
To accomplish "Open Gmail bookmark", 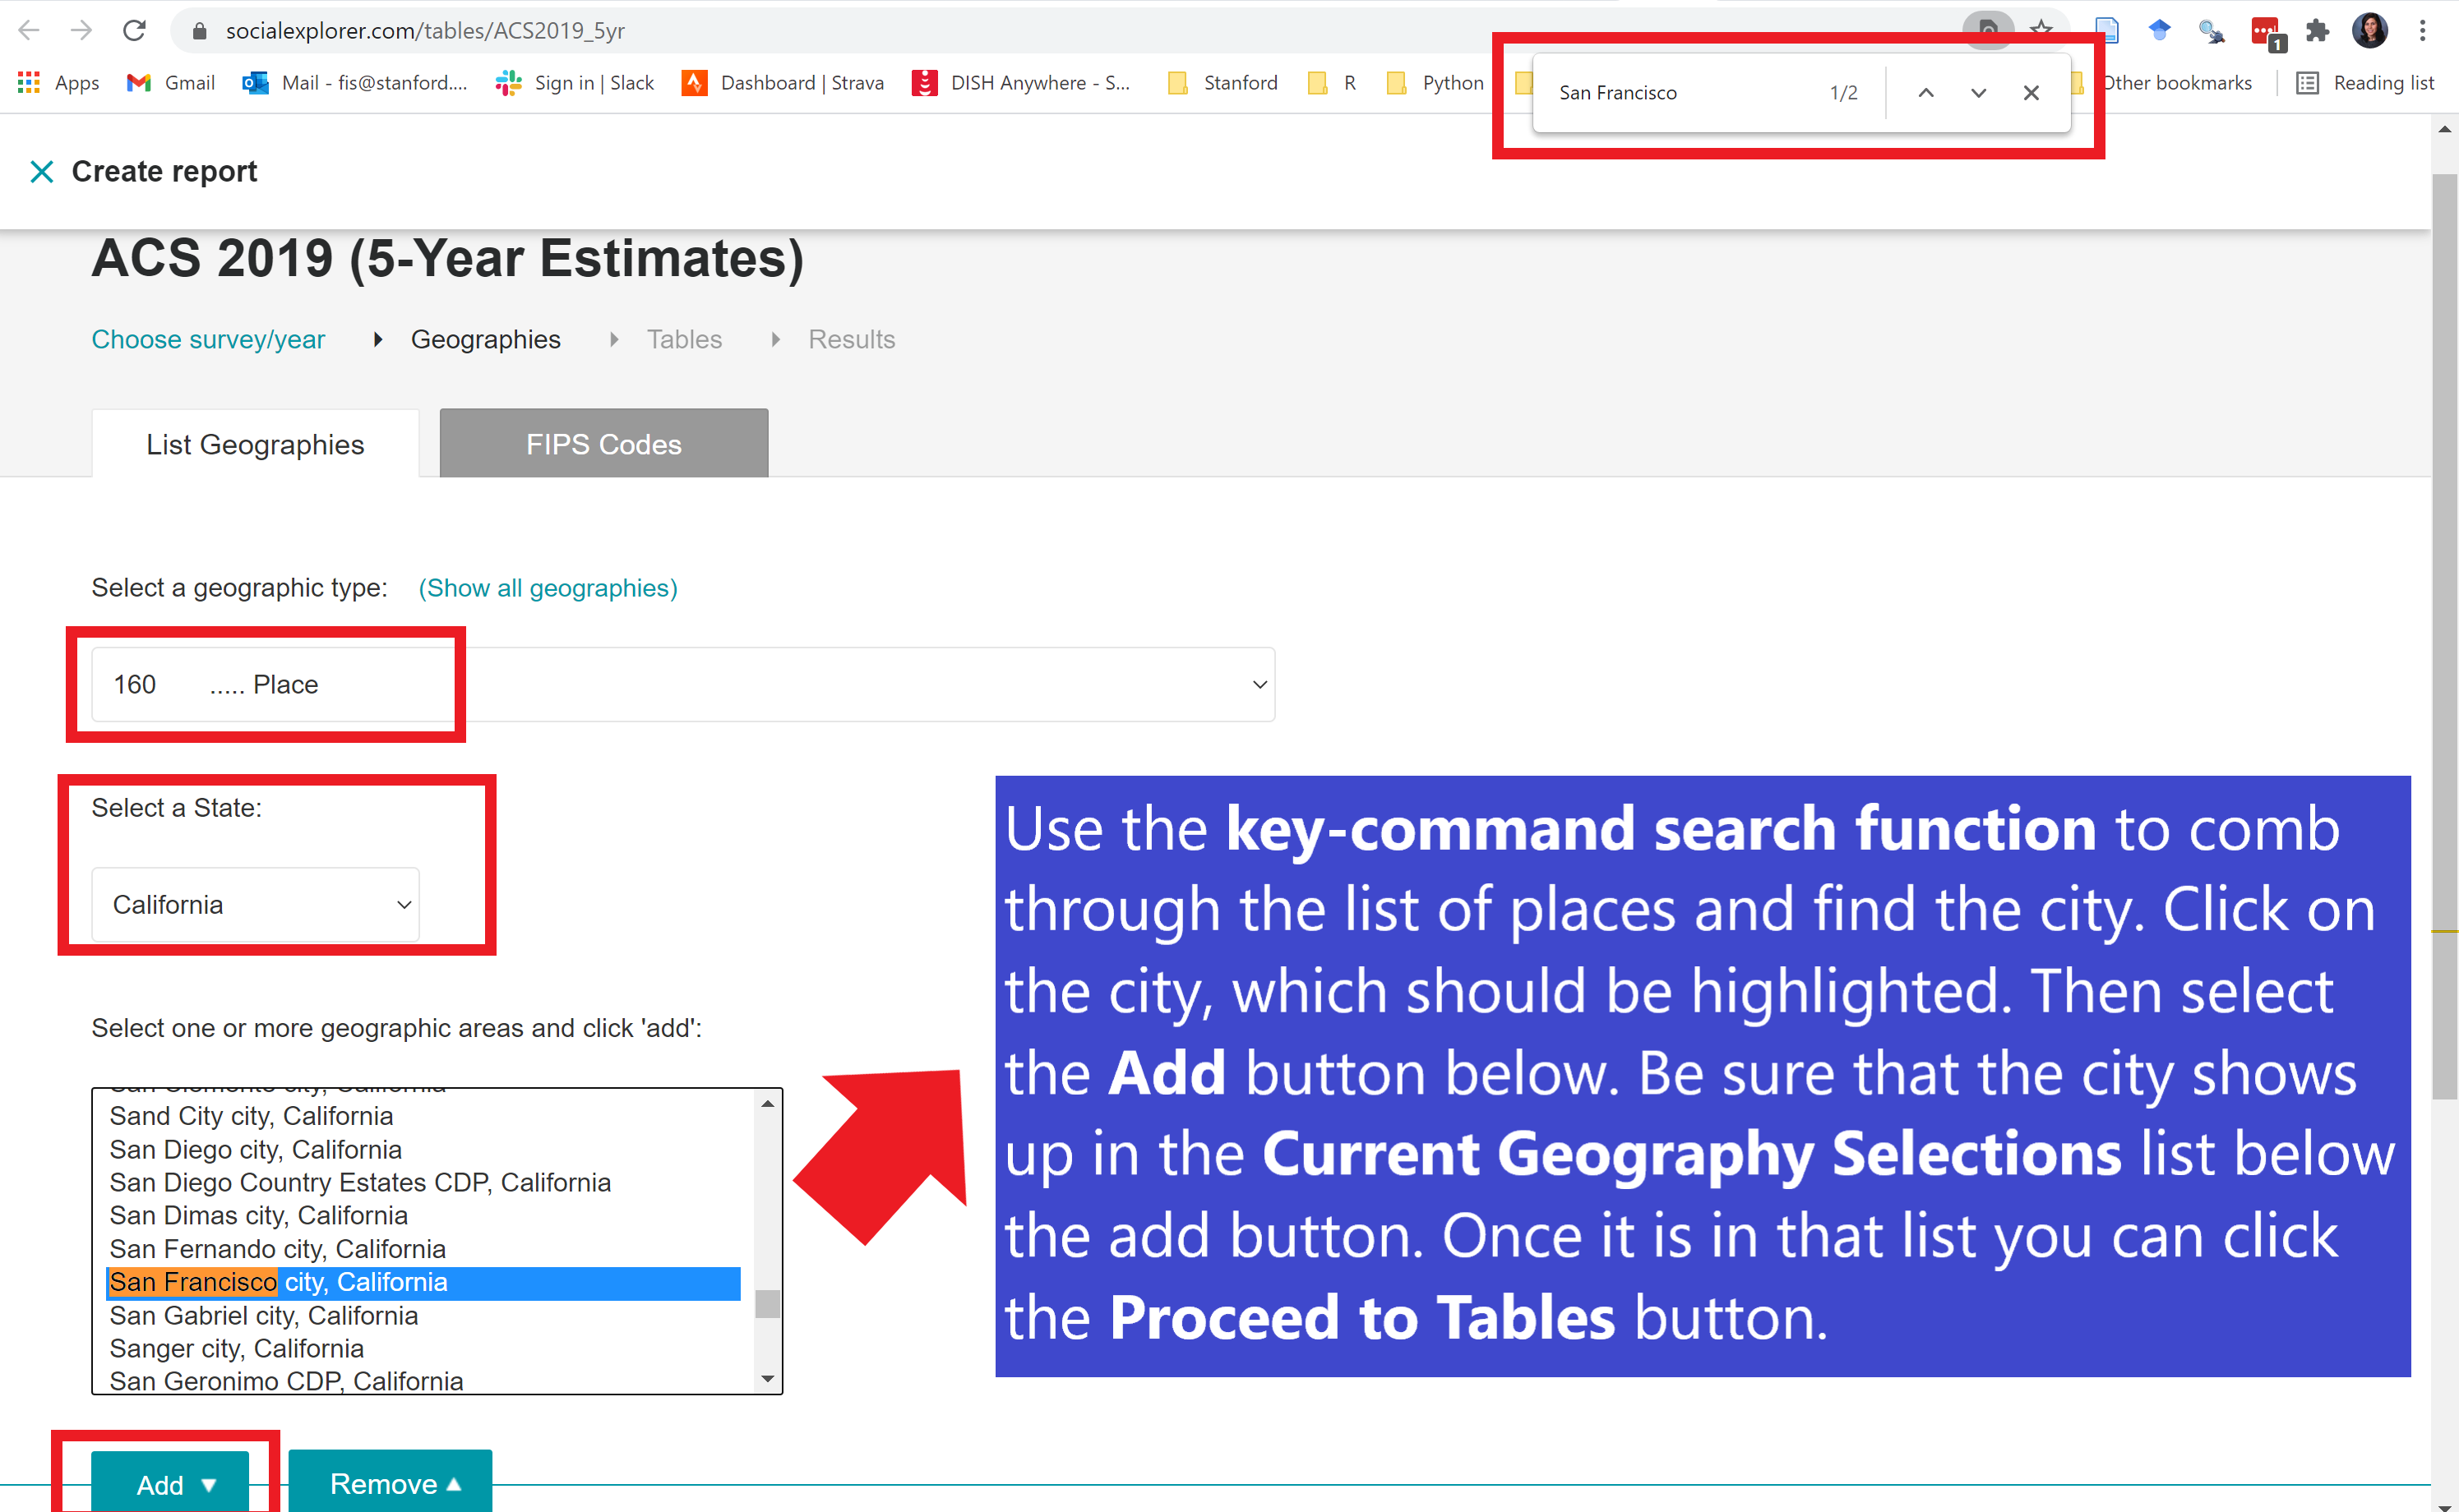I will pyautogui.click(x=171, y=83).
